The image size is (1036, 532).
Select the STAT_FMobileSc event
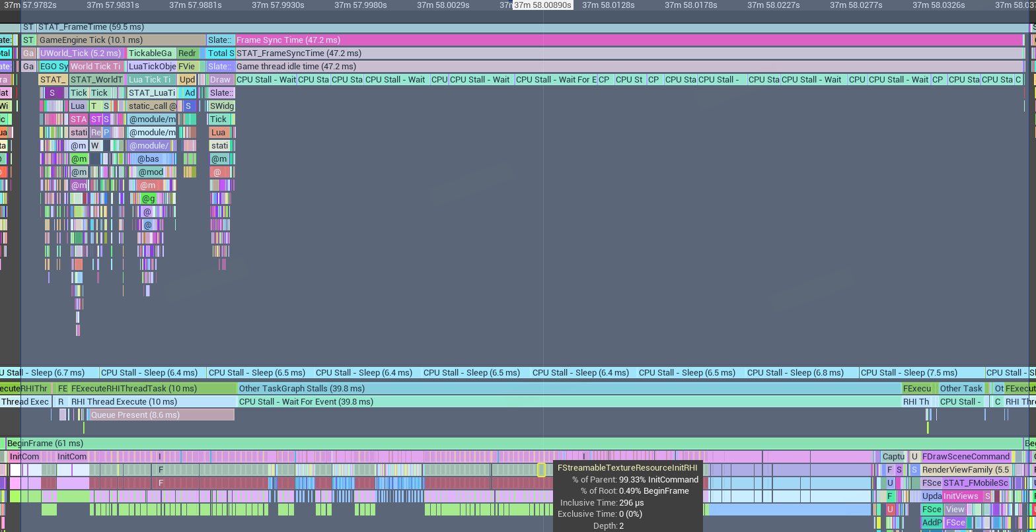976,483
